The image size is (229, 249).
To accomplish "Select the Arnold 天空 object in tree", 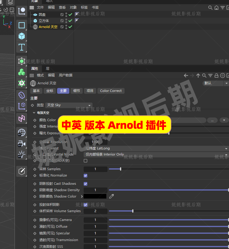I will pyautogui.click(x=48, y=27).
